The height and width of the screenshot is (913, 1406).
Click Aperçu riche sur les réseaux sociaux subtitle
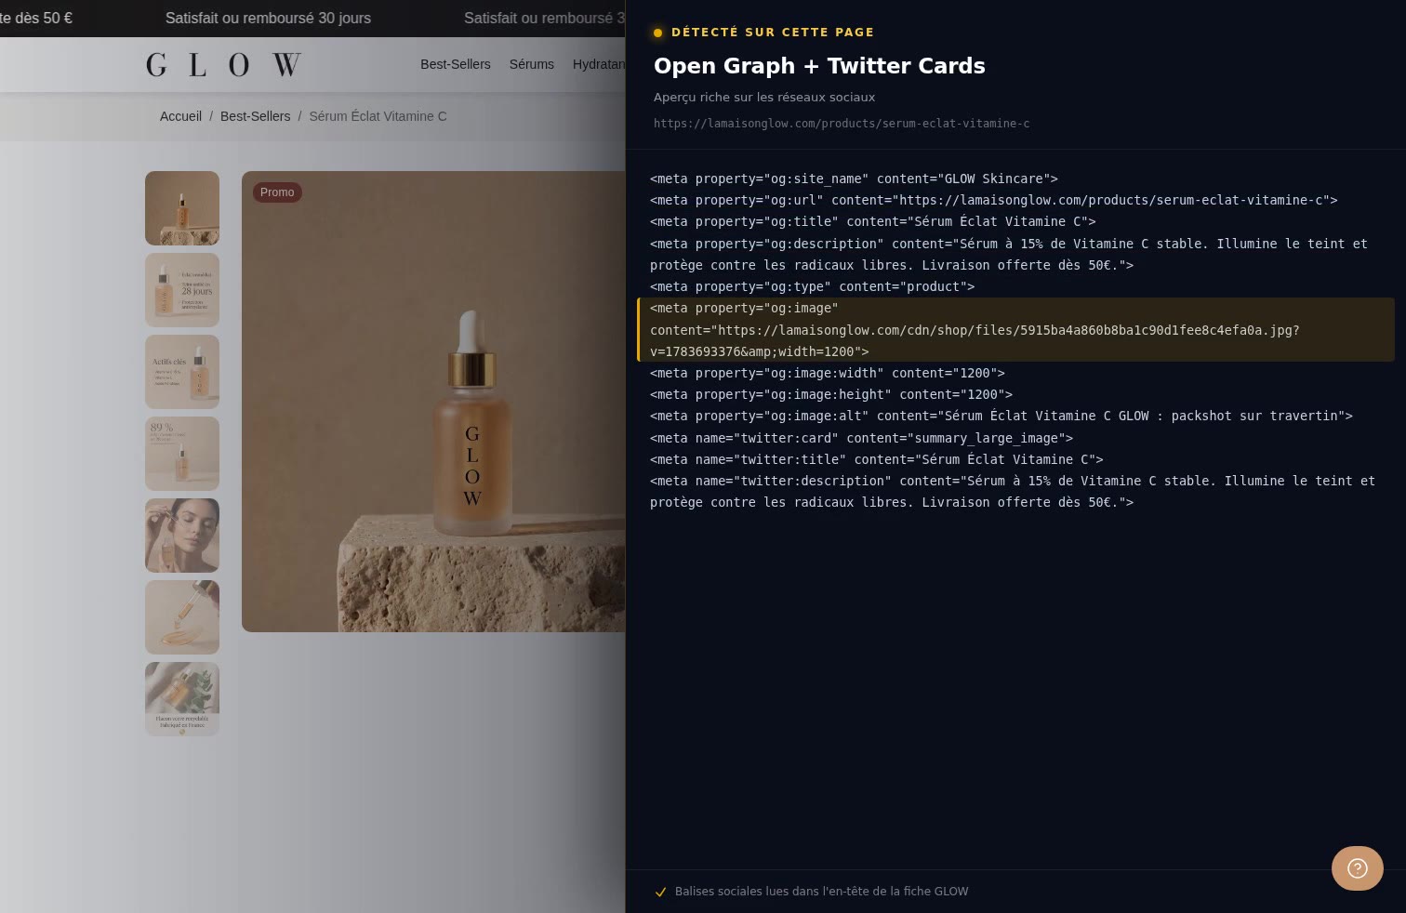point(764,97)
